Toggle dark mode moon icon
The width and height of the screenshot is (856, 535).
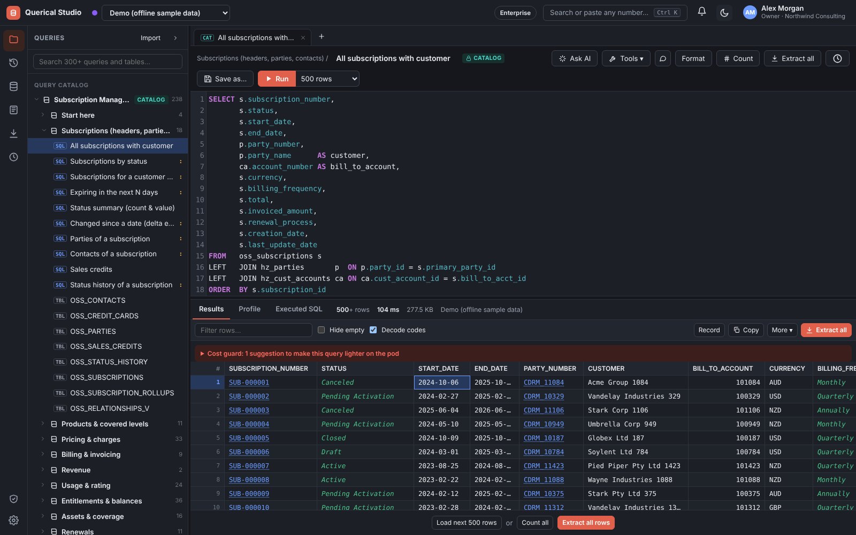[x=724, y=12]
